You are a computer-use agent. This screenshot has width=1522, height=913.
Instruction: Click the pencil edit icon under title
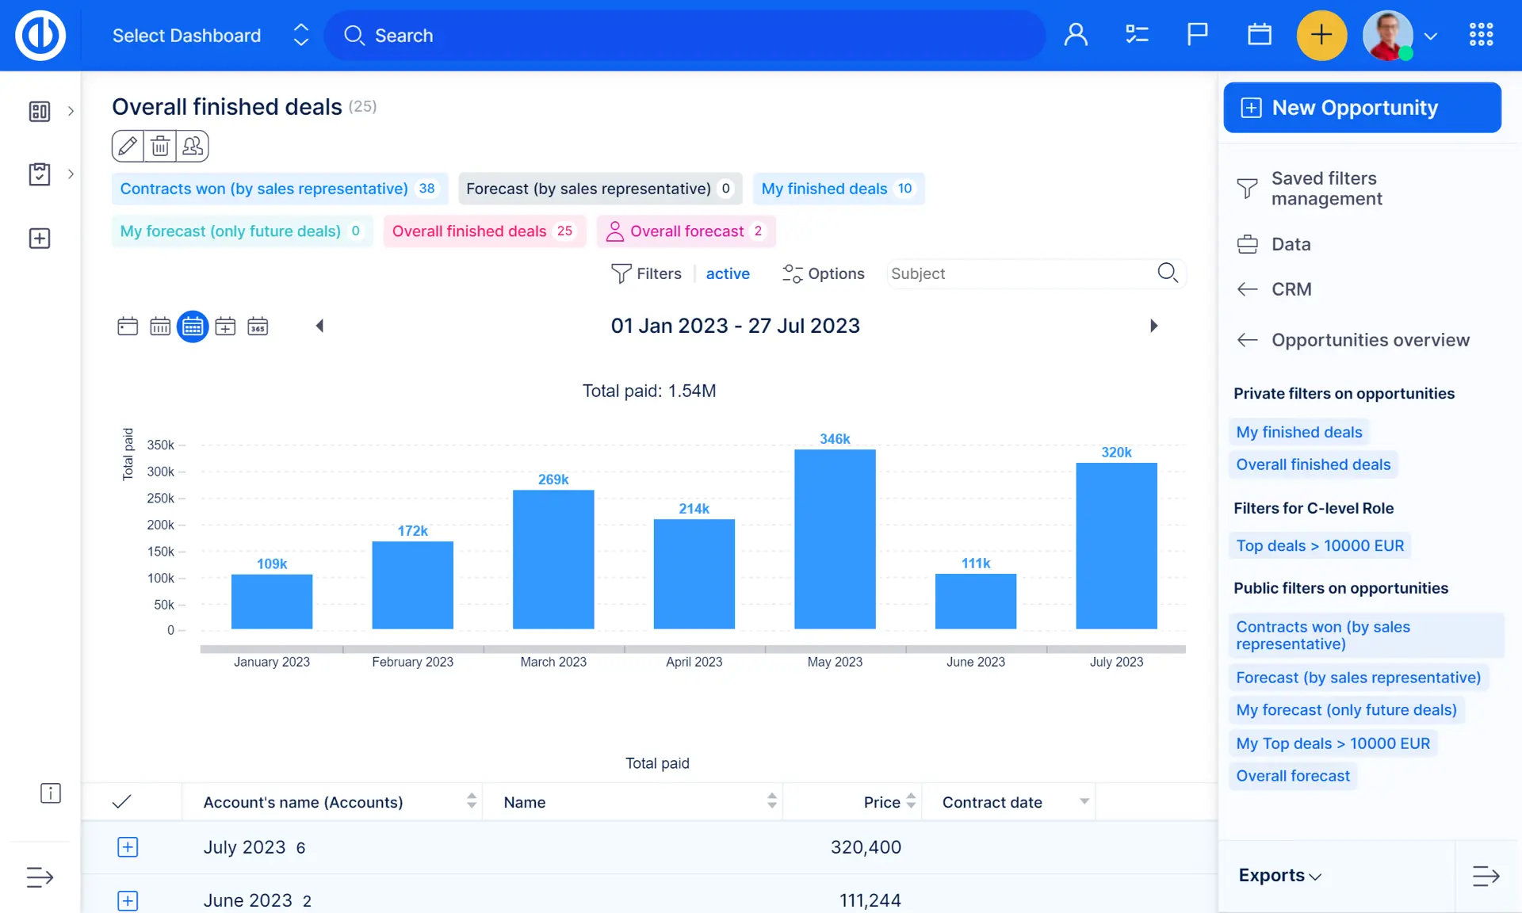point(128,146)
